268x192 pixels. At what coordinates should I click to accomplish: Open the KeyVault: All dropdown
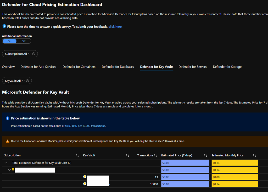point(15,81)
